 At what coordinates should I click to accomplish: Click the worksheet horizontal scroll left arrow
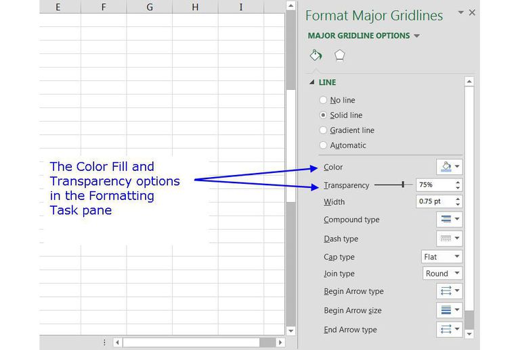click(117, 342)
